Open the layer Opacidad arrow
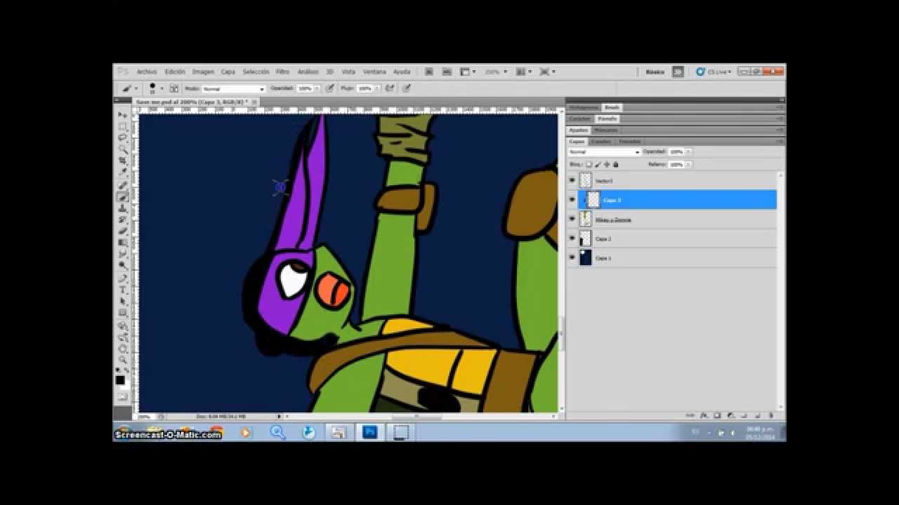The height and width of the screenshot is (505, 899). coord(688,152)
